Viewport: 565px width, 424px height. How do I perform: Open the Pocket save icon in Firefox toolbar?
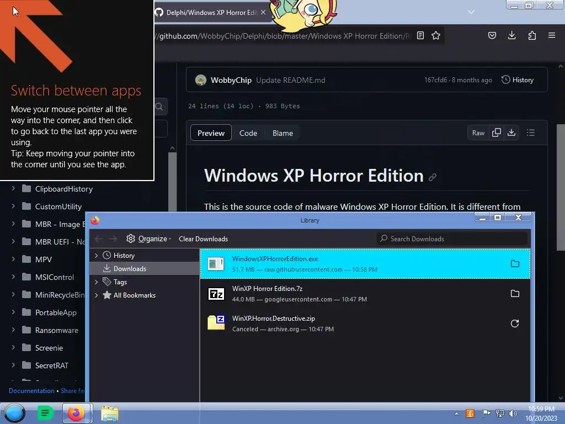point(492,35)
